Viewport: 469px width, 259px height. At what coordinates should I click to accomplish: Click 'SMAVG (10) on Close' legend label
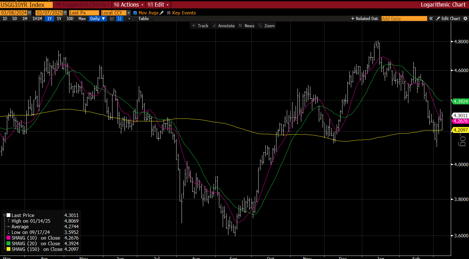pyautogui.click(x=36, y=238)
